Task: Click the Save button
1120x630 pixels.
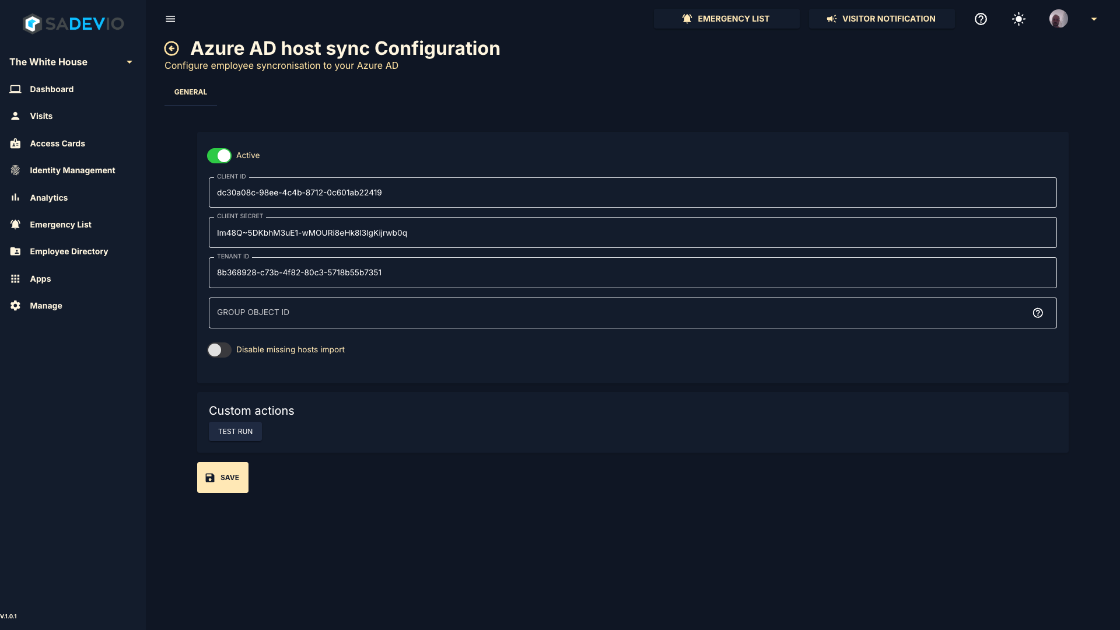Action: (223, 478)
